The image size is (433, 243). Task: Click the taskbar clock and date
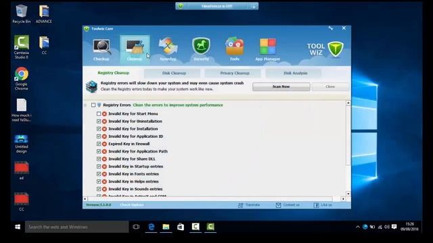point(409,227)
